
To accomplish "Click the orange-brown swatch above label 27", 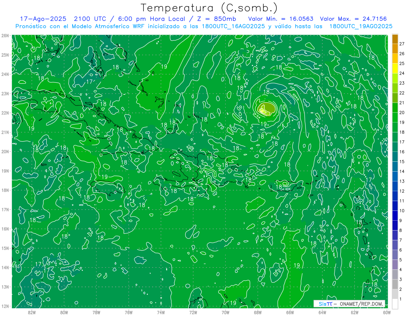I will click(x=395, y=39).
